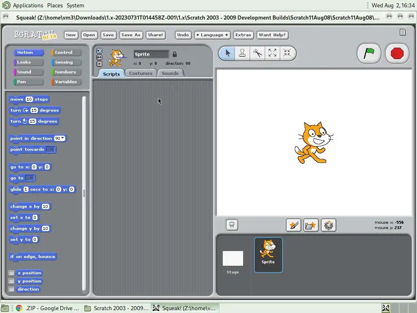Select the grow sprite tool

(272, 53)
